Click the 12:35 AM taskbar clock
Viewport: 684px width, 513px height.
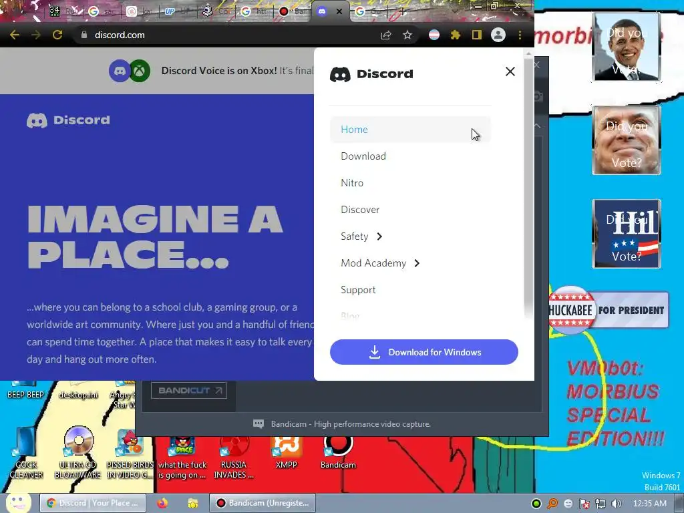[x=649, y=504]
